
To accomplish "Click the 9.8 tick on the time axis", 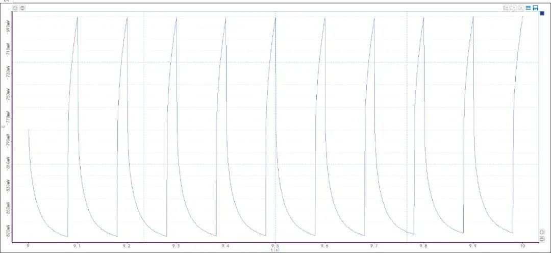I will pyautogui.click(x=424, y=246).
